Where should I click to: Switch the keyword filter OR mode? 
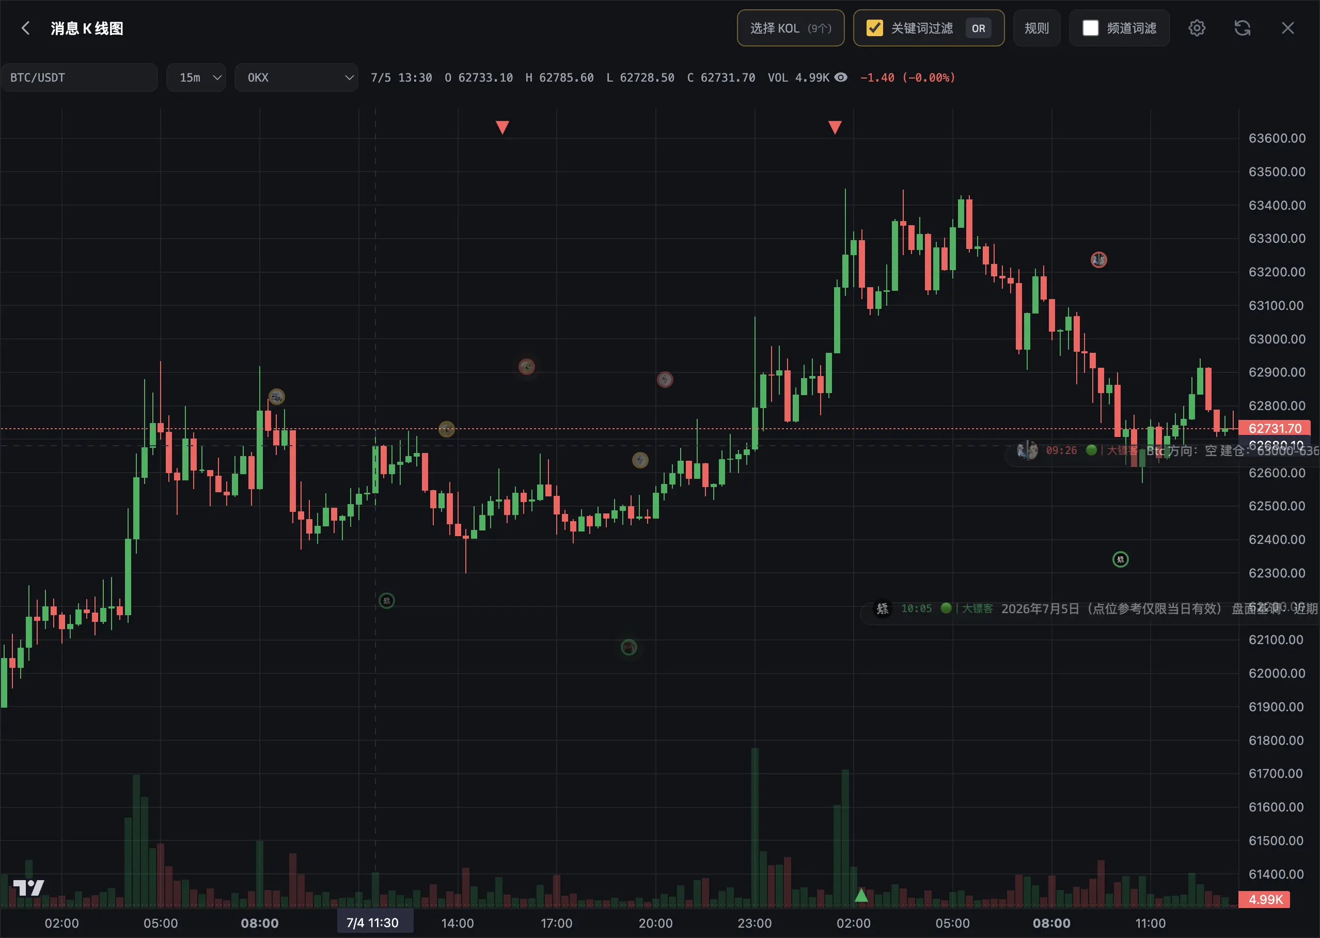pos(978,28)
